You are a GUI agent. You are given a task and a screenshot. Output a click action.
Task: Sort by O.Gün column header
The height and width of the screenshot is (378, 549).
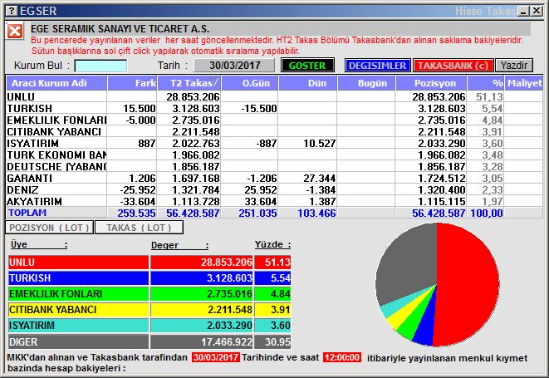click(250, 83)
